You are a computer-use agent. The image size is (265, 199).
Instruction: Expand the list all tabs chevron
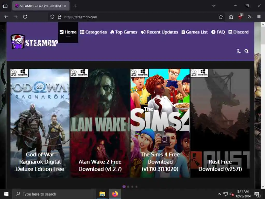(x=214, y=6)
